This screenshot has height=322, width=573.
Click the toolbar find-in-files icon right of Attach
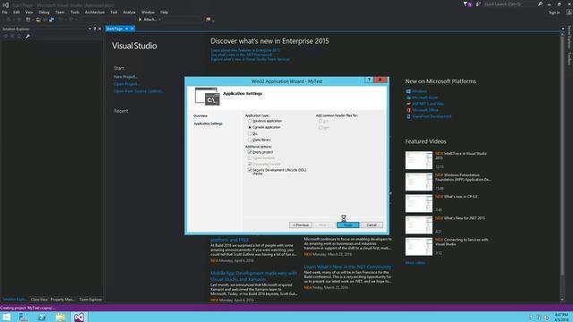[208, 20]
